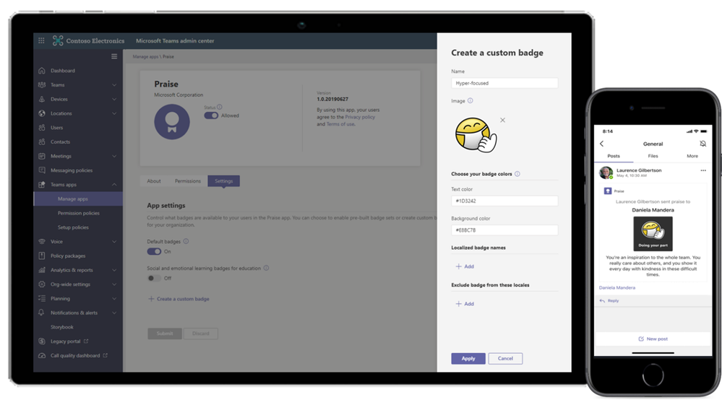Select the Settings tab

click(x=224, y=181)
